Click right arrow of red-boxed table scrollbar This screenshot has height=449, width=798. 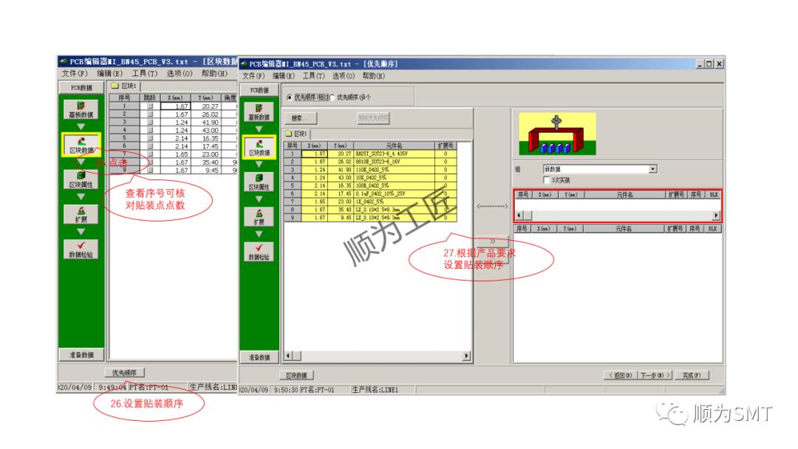[x=715, y=215]
